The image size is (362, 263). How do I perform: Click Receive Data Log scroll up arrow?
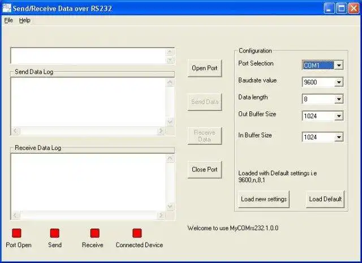coord(170,158)
